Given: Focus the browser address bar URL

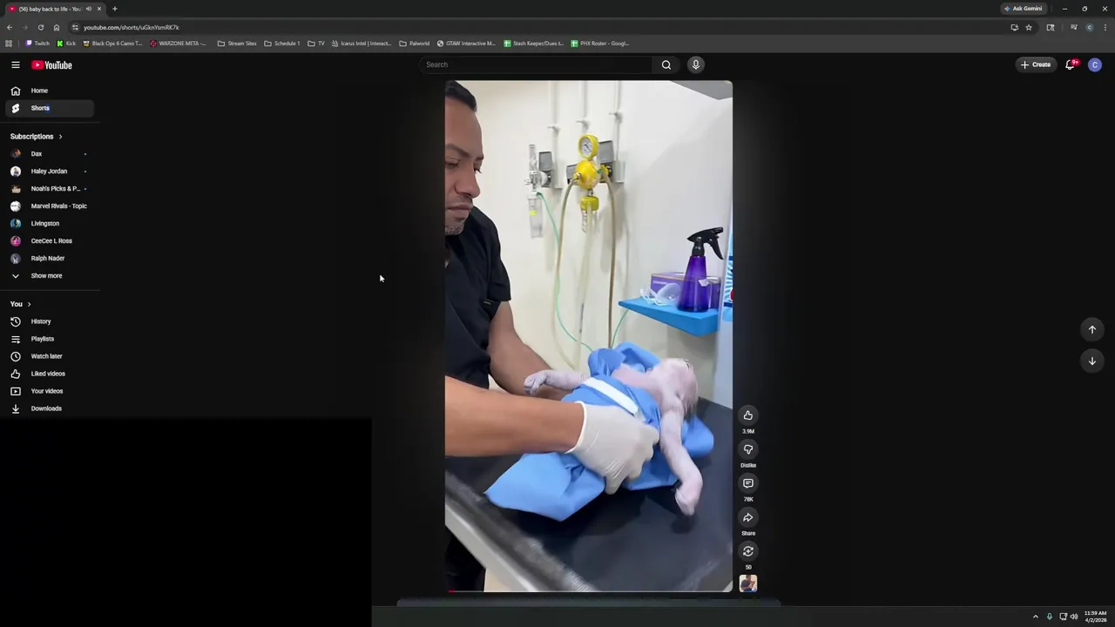Looking at the screenshot, I should [131, 27].
